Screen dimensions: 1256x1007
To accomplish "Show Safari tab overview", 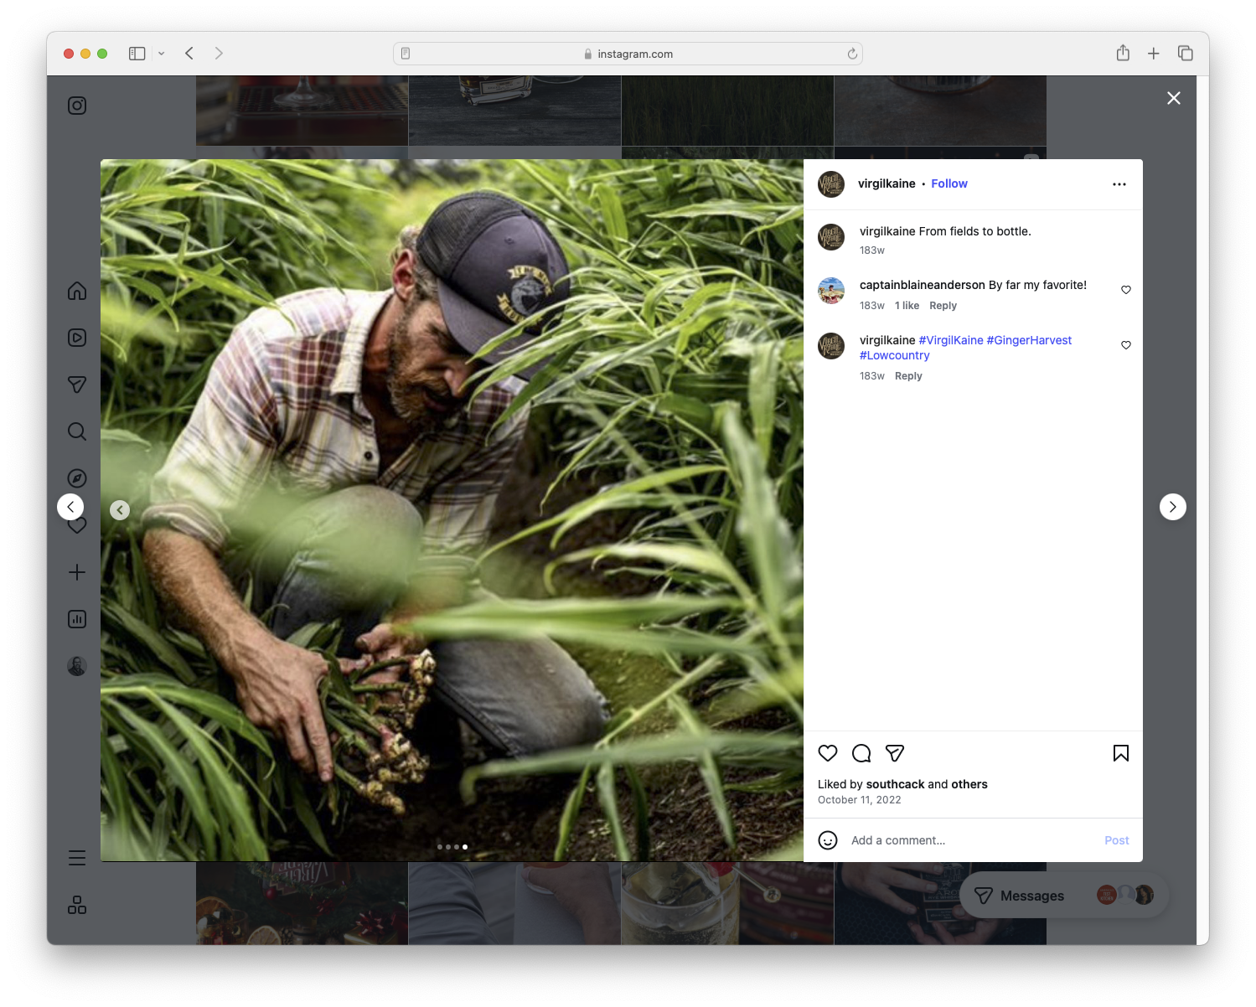I will click(1185, 54).
